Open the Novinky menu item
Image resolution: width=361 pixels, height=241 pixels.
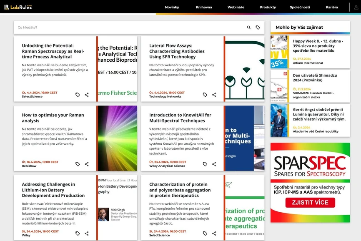tap(172, 7)
